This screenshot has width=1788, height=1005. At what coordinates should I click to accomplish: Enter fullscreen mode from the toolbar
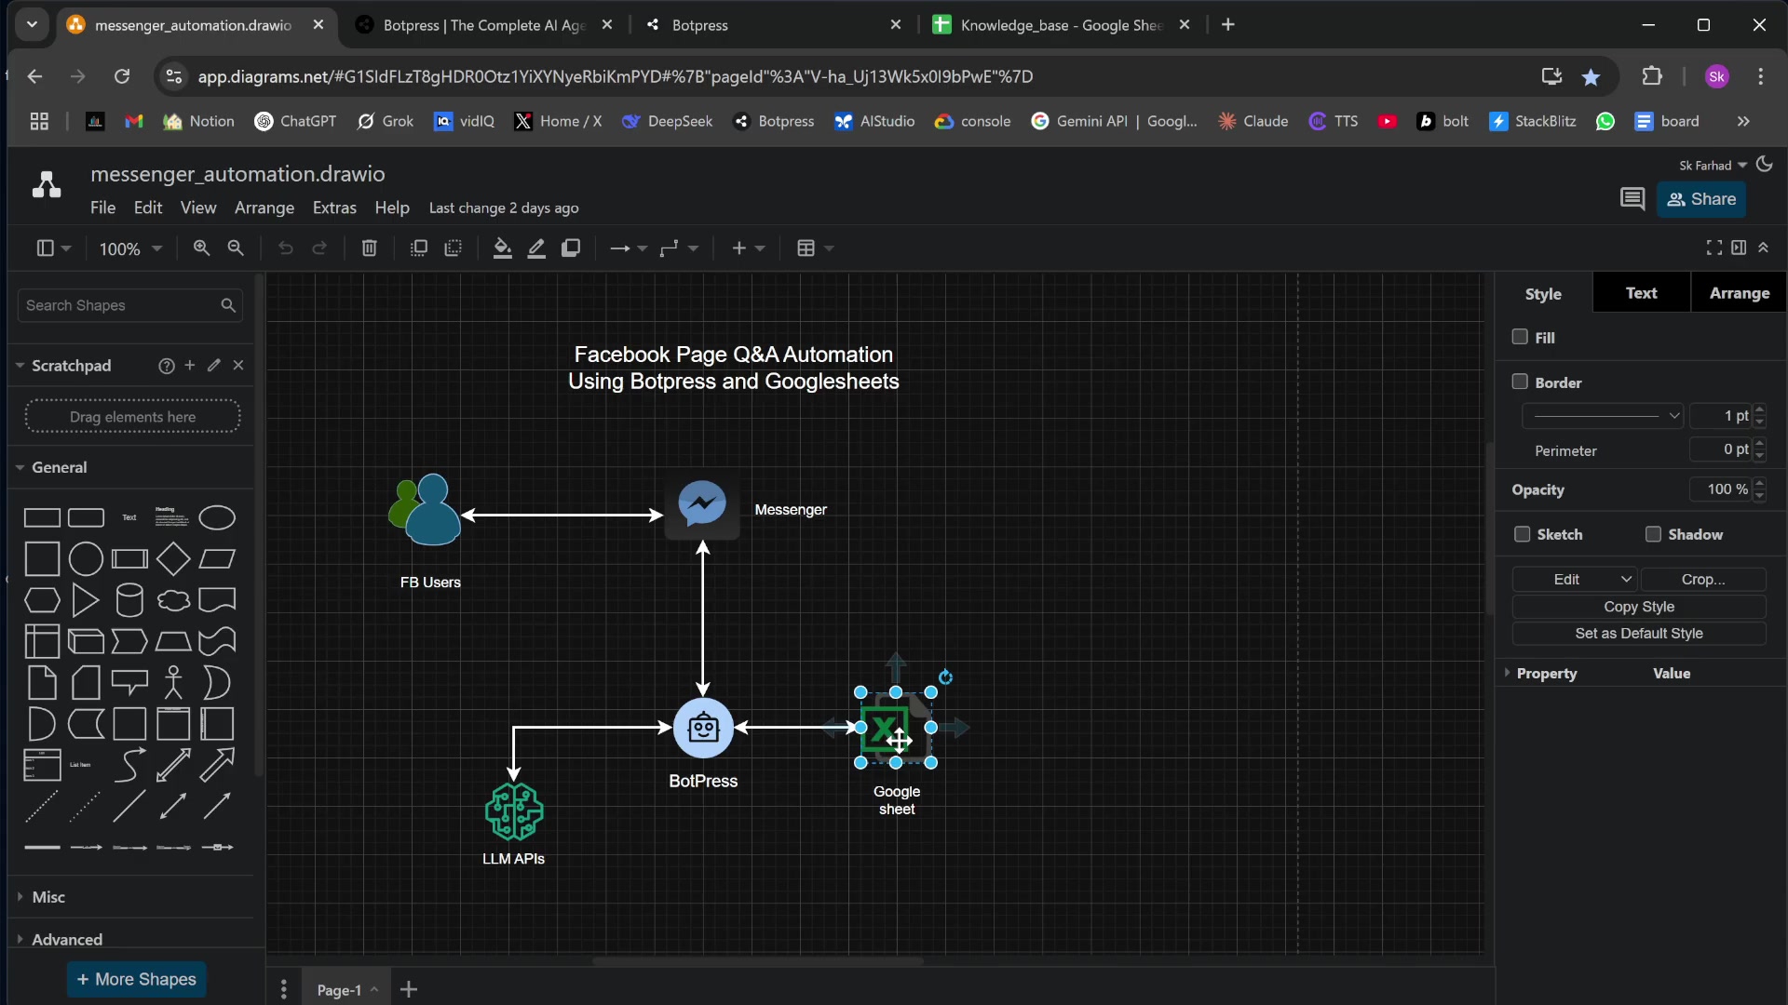(x=1713, y=248)
